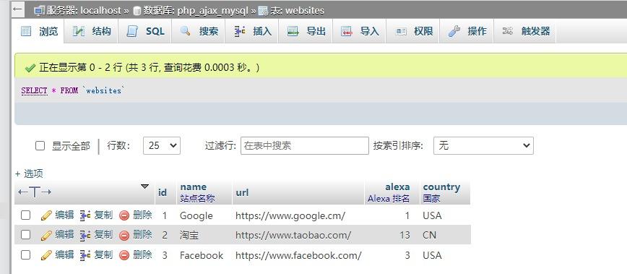The height and width of the screenshot is (274, 627).
Task: Sort by the name column header
Action: point(193,187)
